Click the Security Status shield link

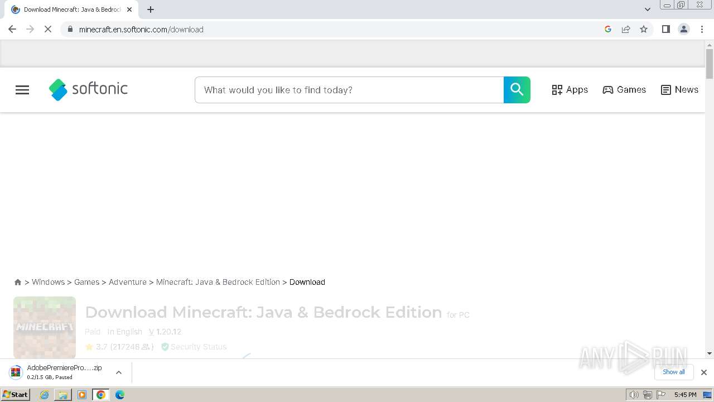tap(194, 347)
